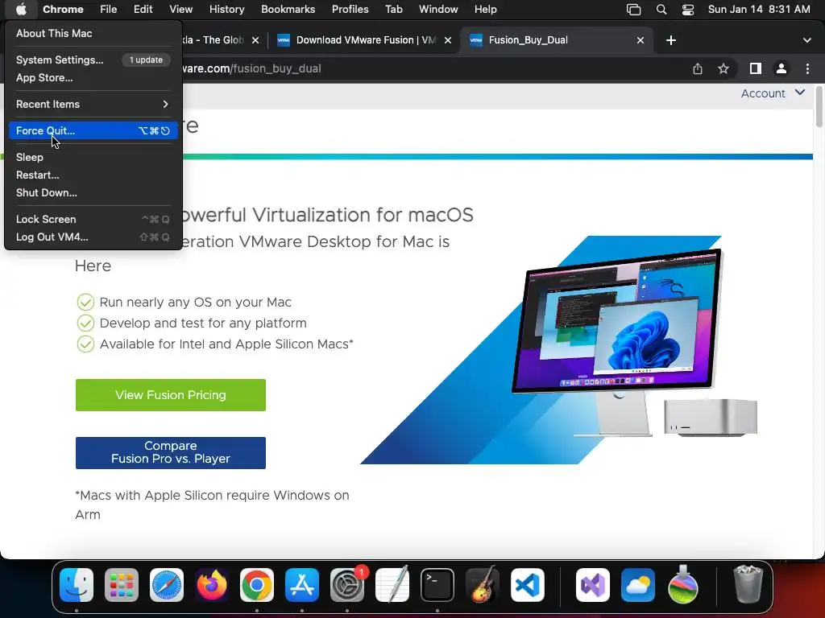Open the Window menu

pos(438,10)
